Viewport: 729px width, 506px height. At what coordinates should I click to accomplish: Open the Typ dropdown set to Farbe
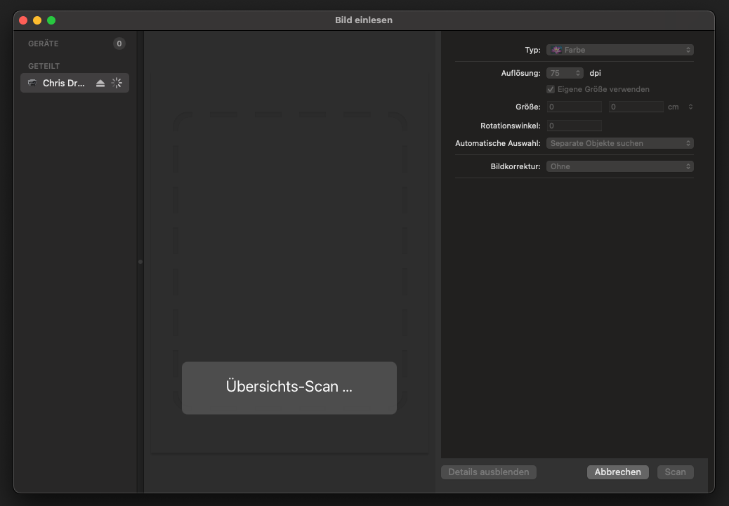(x=618, y=49)
